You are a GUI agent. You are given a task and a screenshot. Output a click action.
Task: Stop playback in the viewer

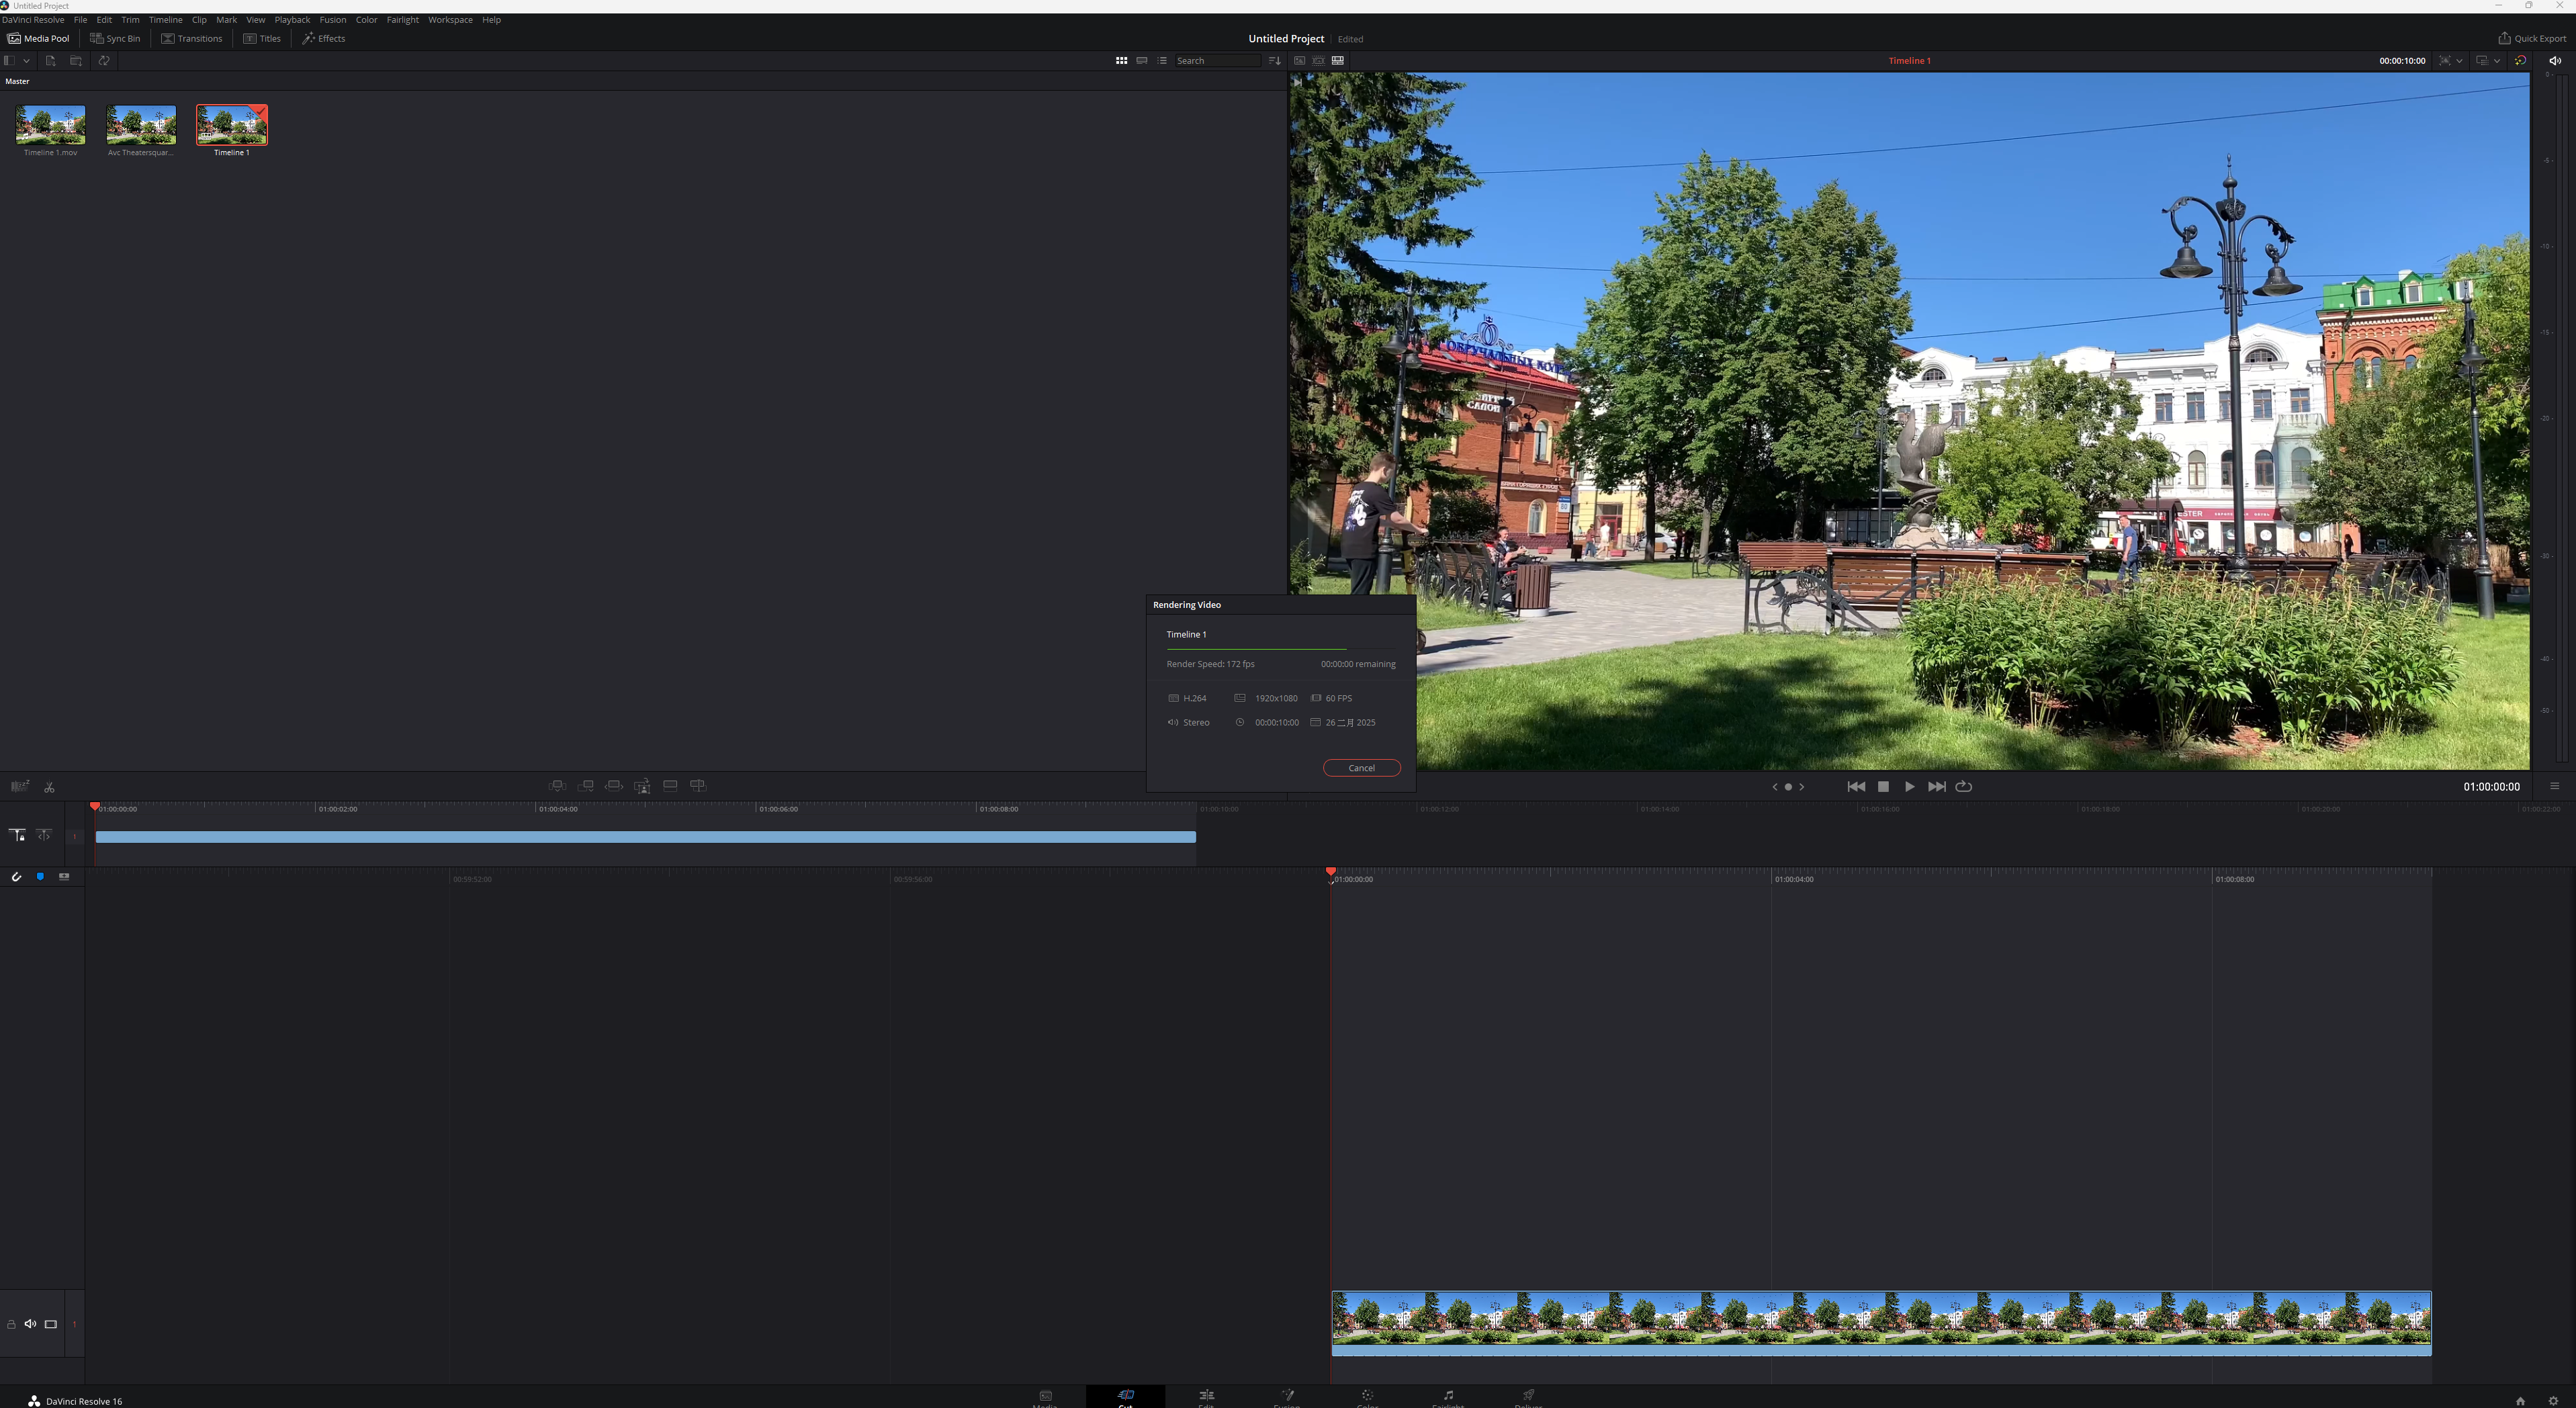click(x=1883, y=787)
